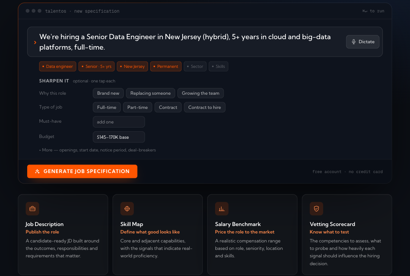Select the Skills tag
Image resolution: width=410 pixels, height=276 pixels.
click(x=218, y=66)
